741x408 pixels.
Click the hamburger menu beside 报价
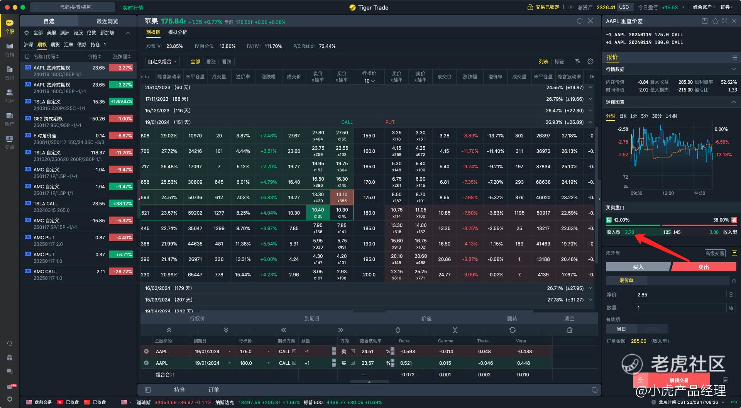pos(735,58)
